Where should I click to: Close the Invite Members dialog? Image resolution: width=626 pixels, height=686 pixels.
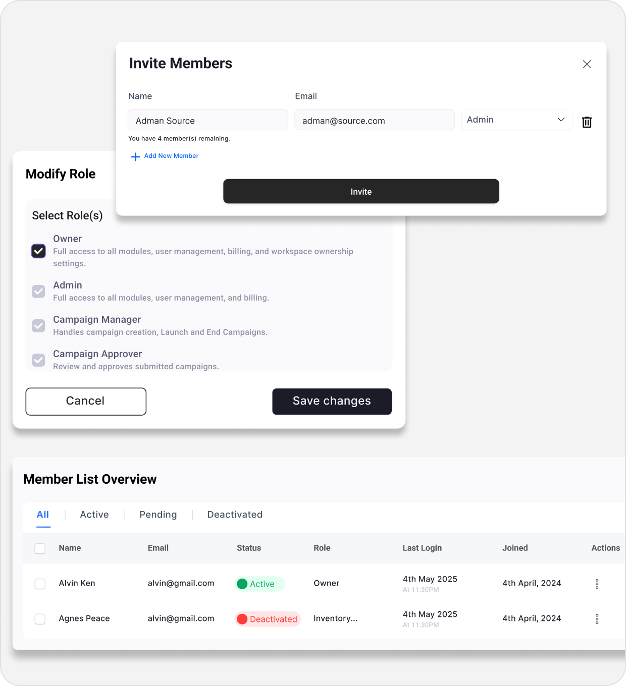tap(587, 64)
